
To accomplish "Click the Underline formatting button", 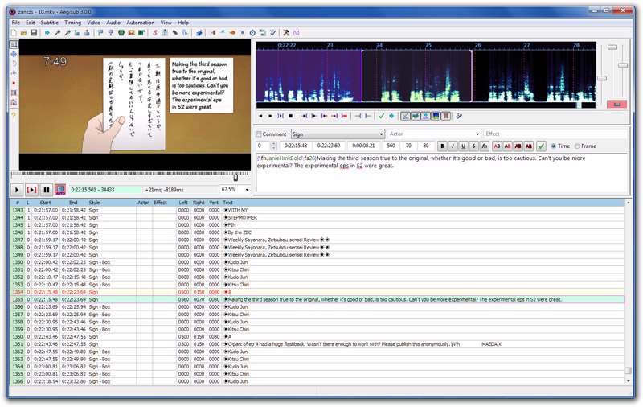I will pos(464,146).
